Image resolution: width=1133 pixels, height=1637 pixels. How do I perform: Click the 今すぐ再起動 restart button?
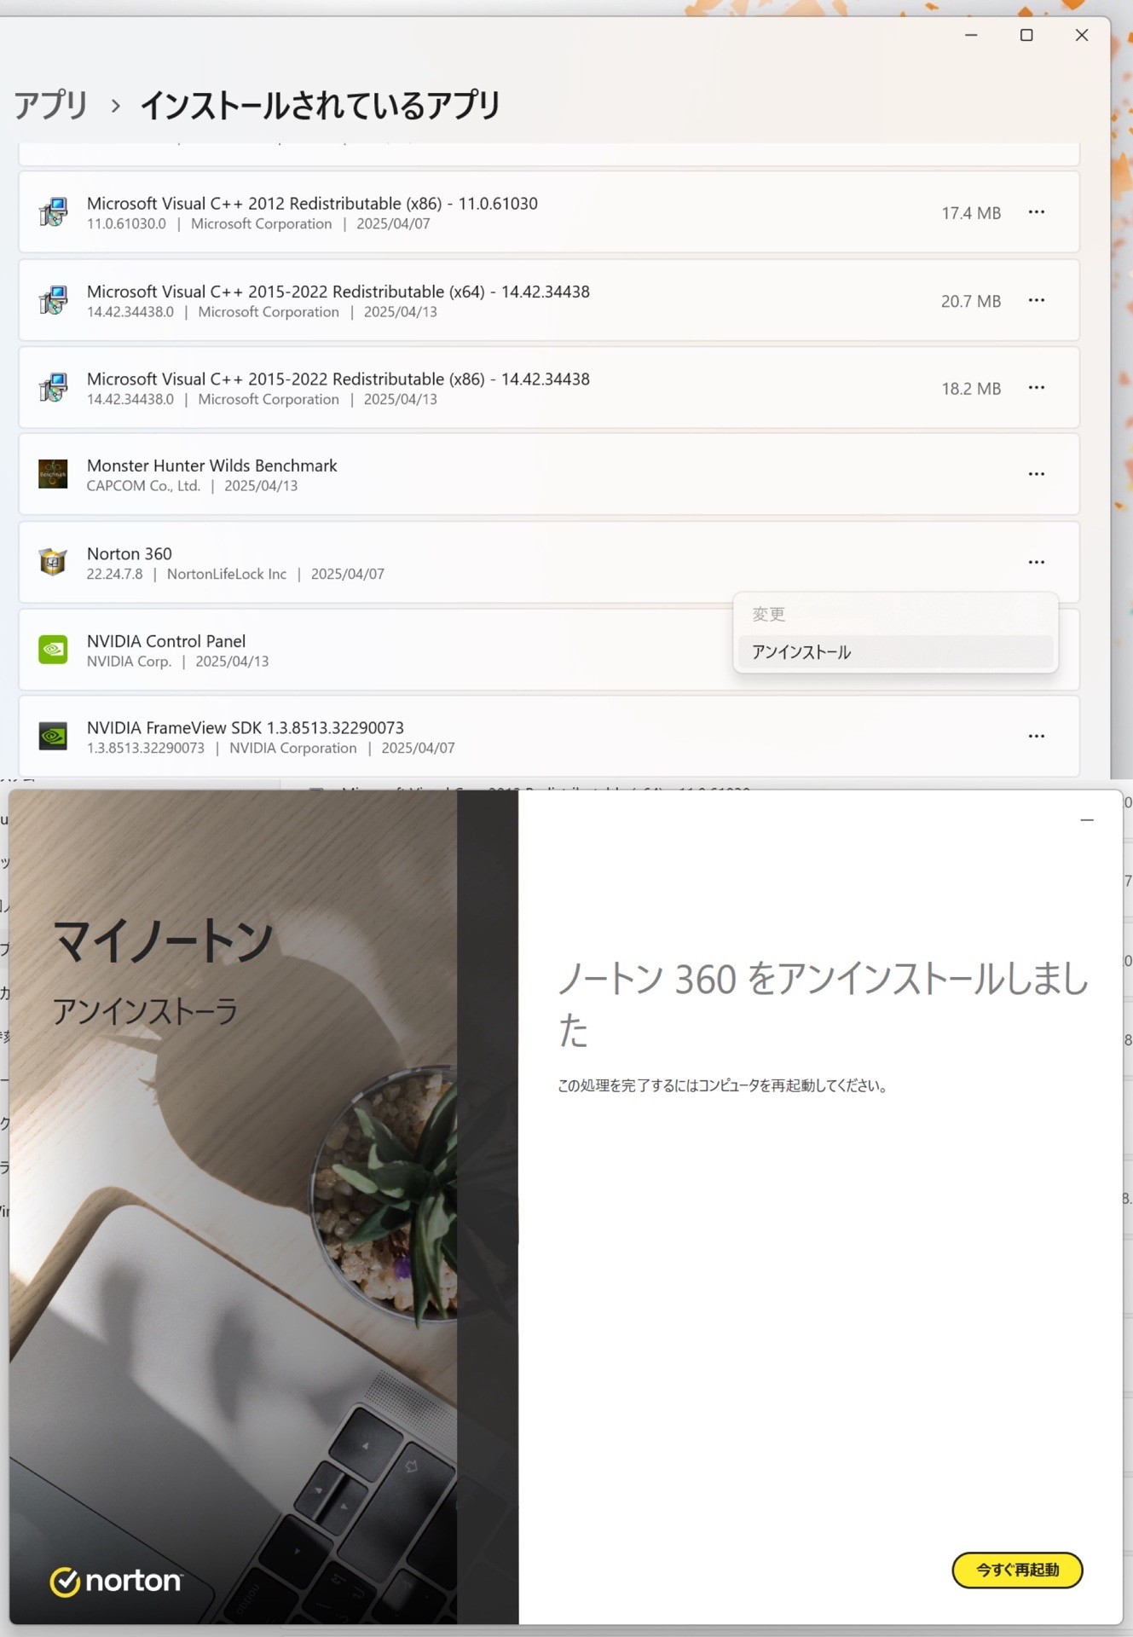1017,1570
